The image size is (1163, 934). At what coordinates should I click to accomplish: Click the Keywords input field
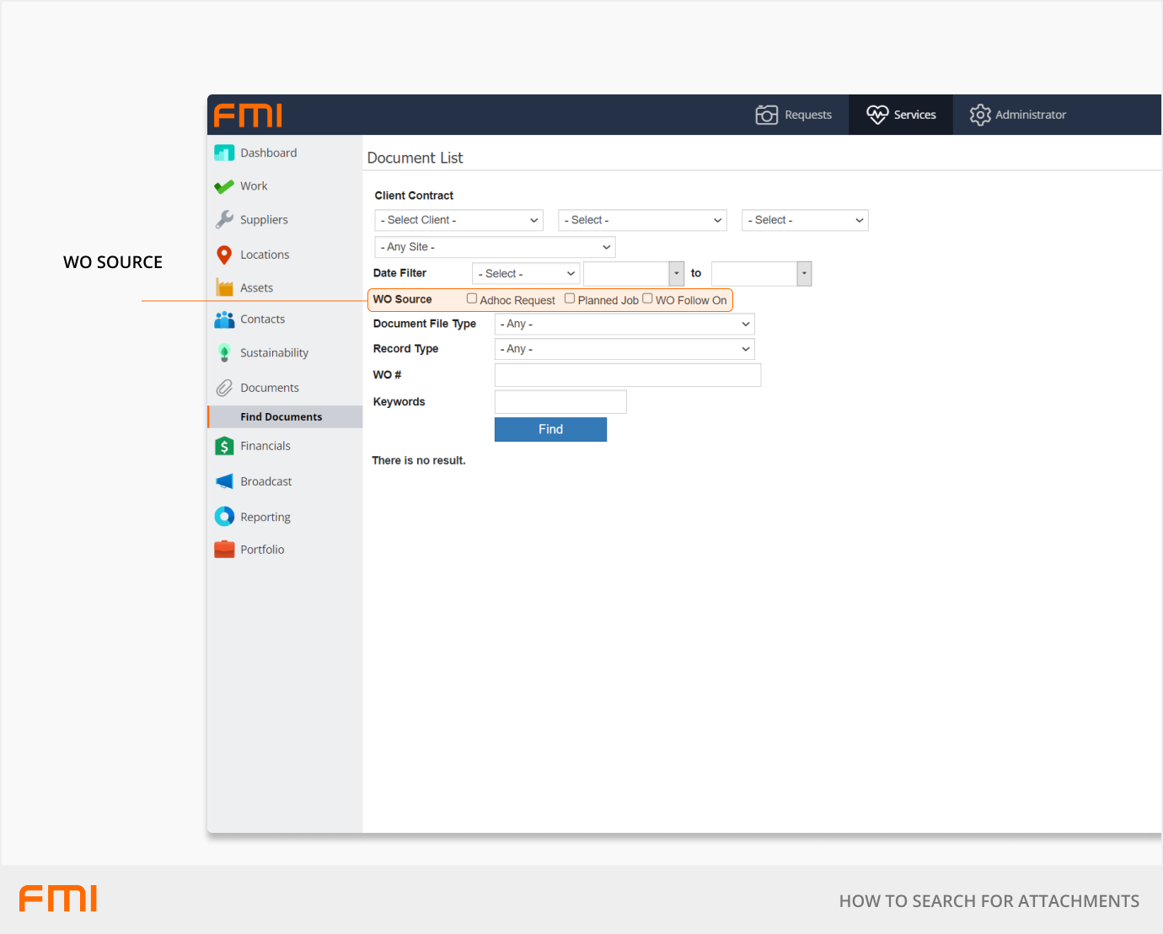(560, 402)
